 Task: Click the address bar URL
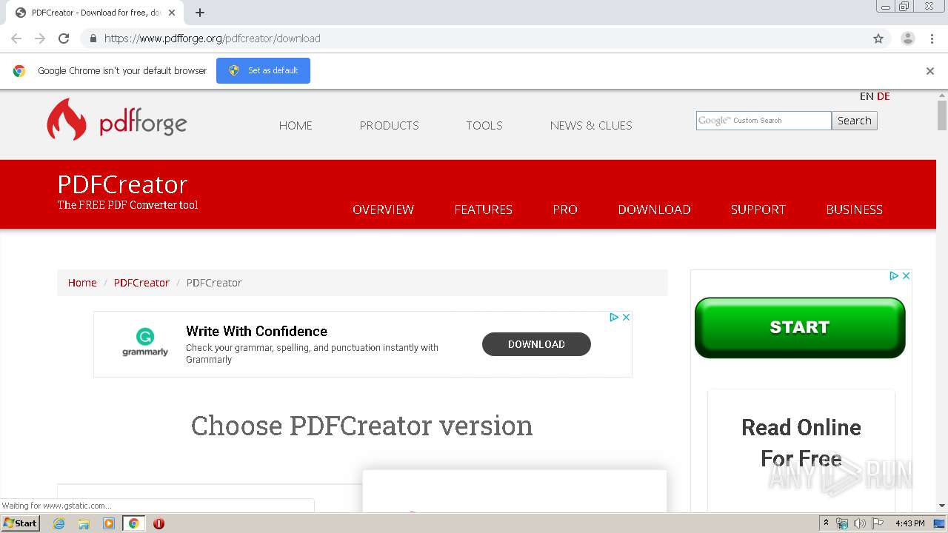click(x=213, y=38)
